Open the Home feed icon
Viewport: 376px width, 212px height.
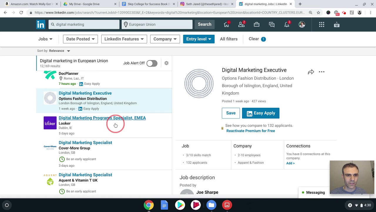tap(226, 24)
